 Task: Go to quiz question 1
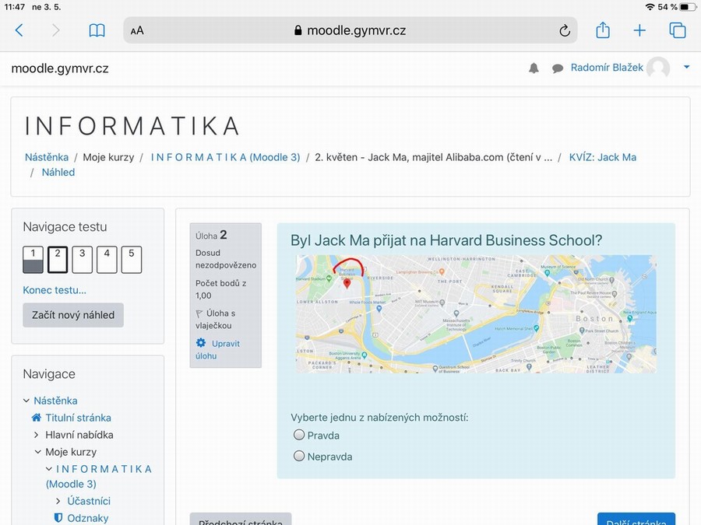[x=33, y=259]
